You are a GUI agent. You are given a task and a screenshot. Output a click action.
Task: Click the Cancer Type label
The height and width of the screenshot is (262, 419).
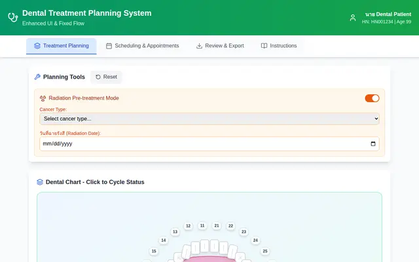pos(53,109)
